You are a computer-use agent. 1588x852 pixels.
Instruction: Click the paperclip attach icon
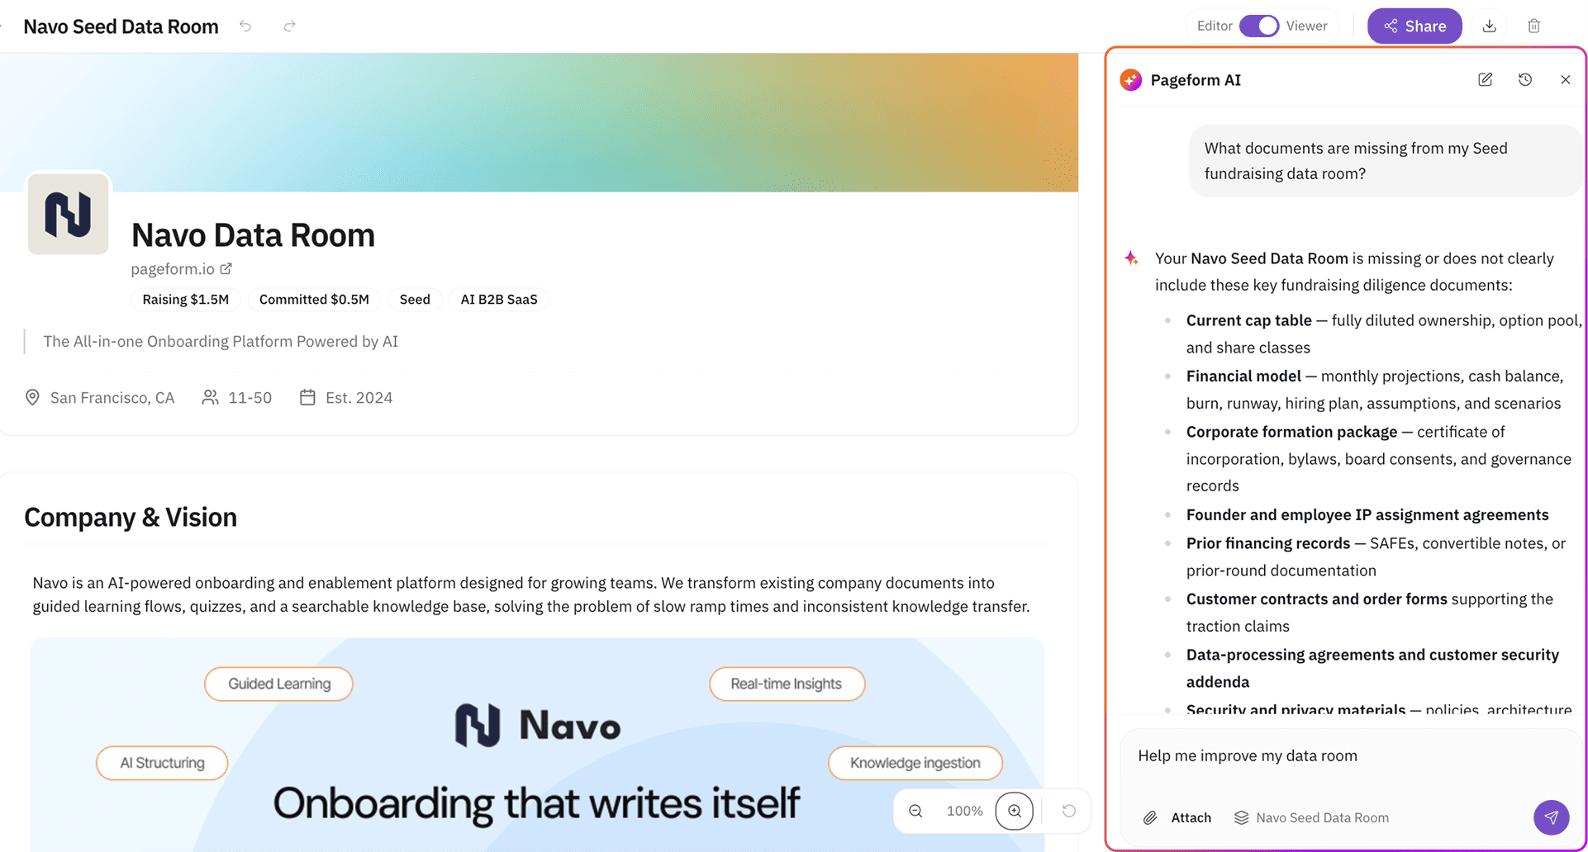[x=1150, y=817]
